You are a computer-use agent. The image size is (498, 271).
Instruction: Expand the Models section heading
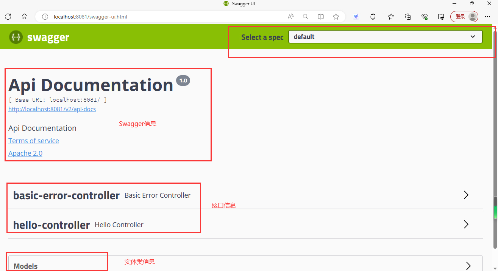pyautogui.click(x=26, y=266)
